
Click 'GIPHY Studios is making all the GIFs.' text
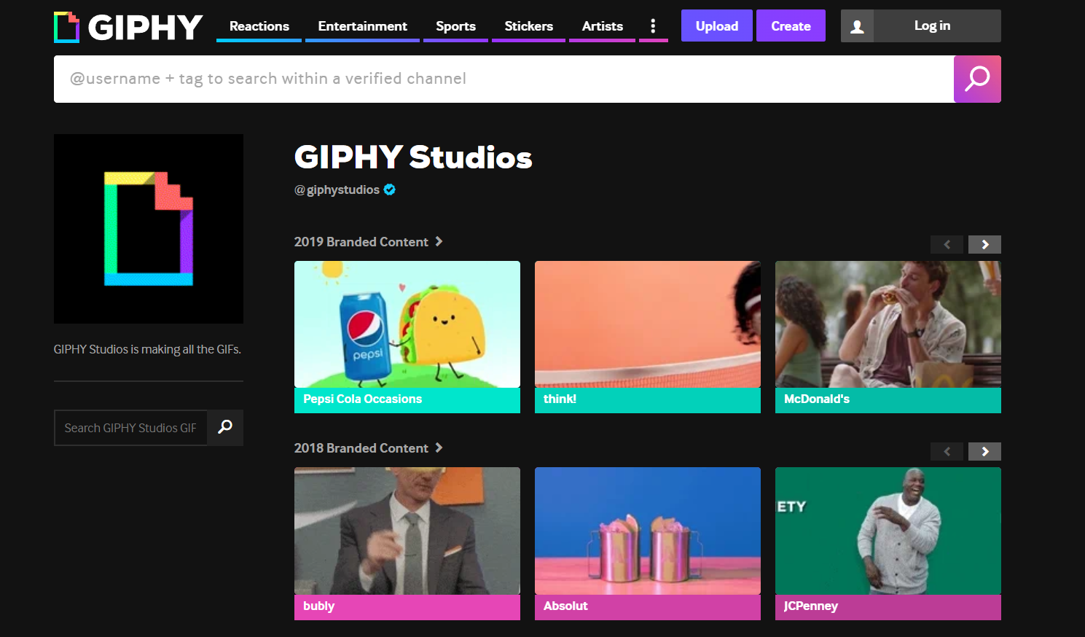click(147, 349)
